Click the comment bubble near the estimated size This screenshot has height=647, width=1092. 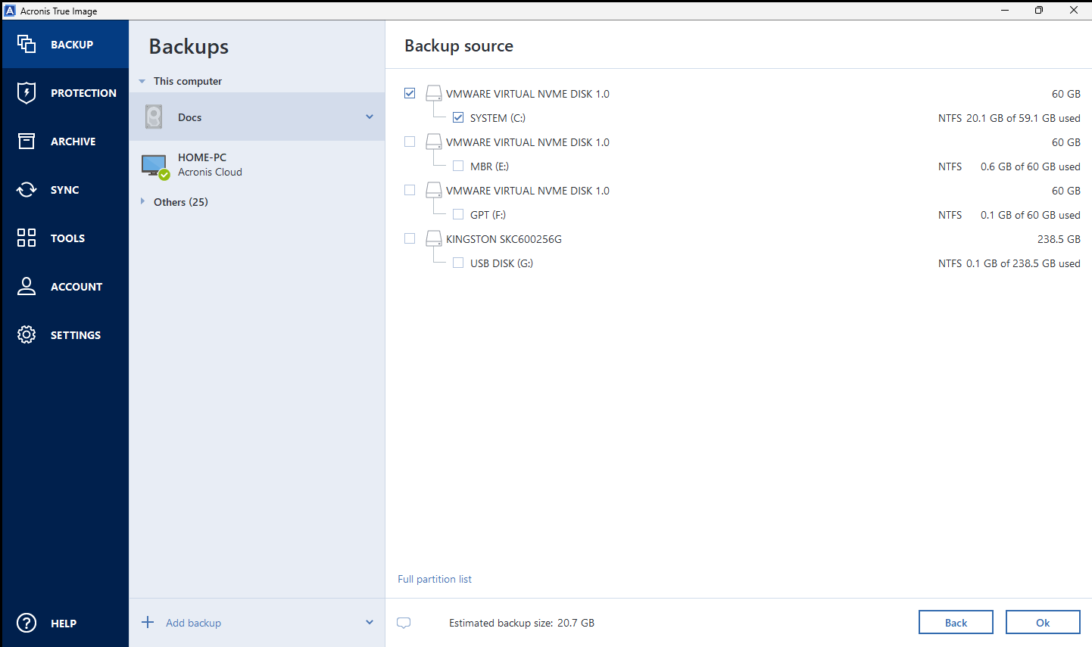click(404, 622)
